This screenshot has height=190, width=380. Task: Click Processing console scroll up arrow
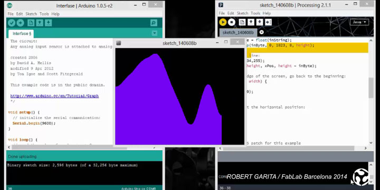point(371,165)
